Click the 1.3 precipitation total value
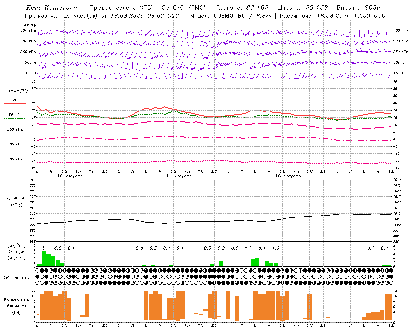 221,248
